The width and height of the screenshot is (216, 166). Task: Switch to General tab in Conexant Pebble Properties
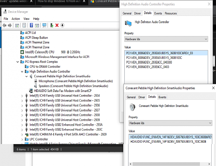tap(131, 97)
